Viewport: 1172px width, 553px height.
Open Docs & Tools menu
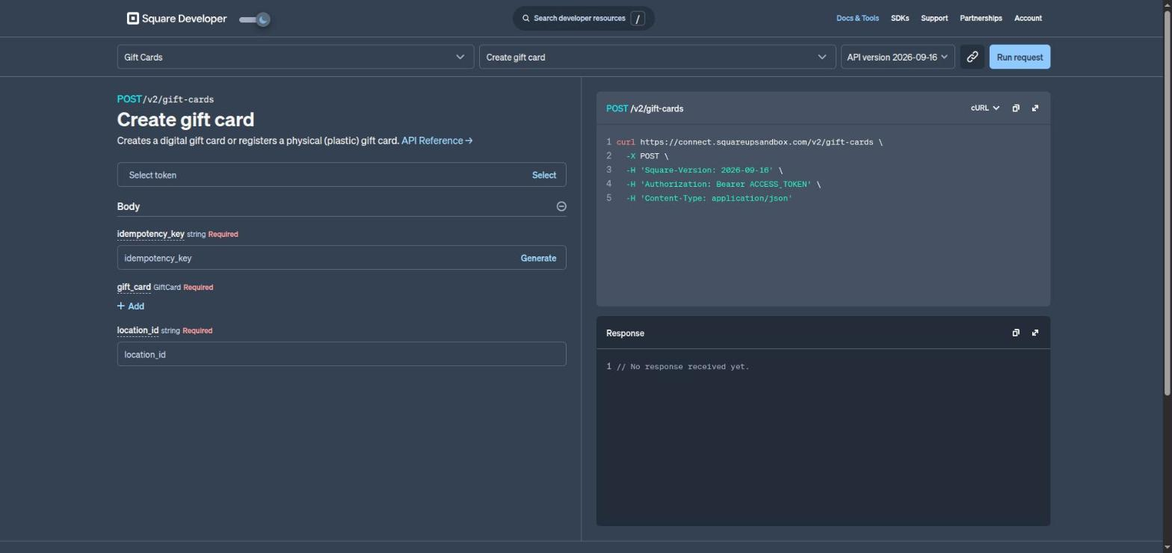(x=857, y=18)
